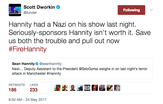Click the bald bearded man liker avatar
Viewport: 163px width, 104px height.
(x=72, y=88)
